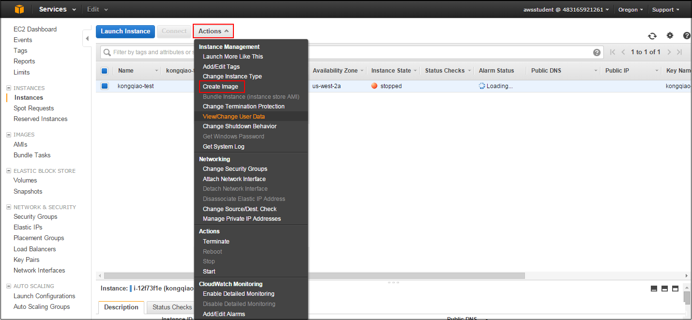Go to Snapshots in sidebar
Viewport: 692px width, 320px height.
click(28, 192)
